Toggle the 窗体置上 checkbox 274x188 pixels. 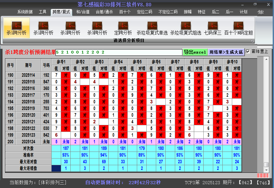click(248, 52)
